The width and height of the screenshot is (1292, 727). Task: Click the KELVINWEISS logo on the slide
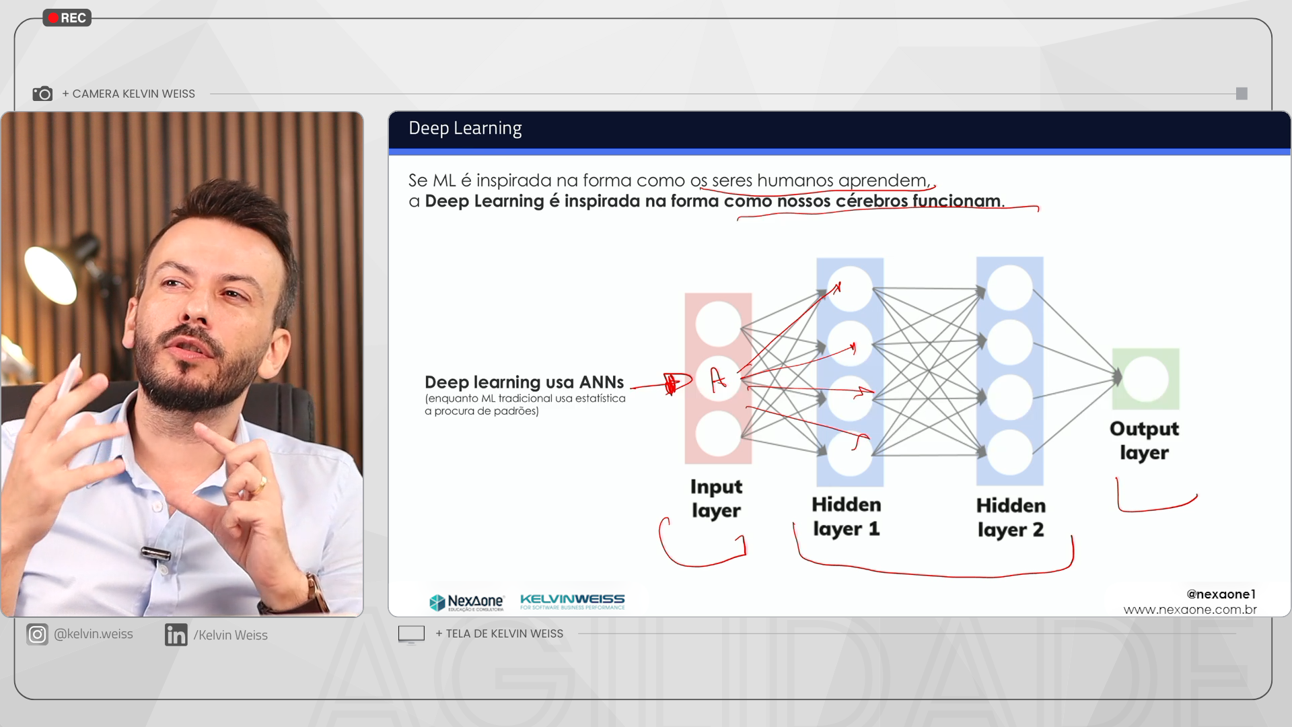573,601
